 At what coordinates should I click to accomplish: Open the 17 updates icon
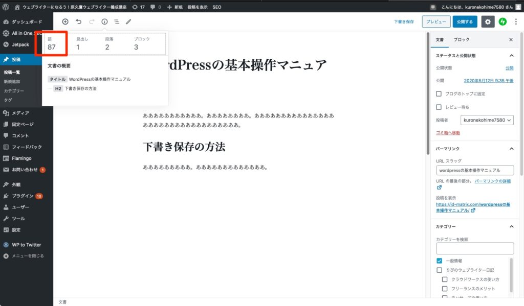click(x=138, y=7)
